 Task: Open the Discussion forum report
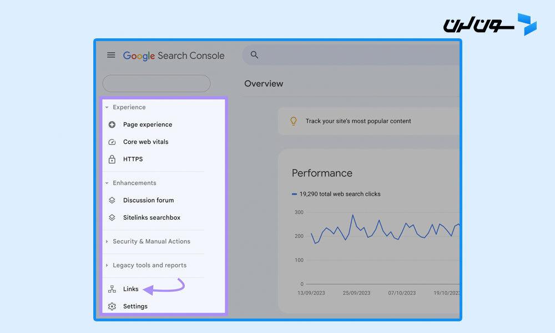point(149,200)
